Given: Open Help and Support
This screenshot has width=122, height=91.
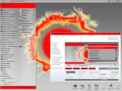Looking at the screenshot, I should (x=25, y=41).
